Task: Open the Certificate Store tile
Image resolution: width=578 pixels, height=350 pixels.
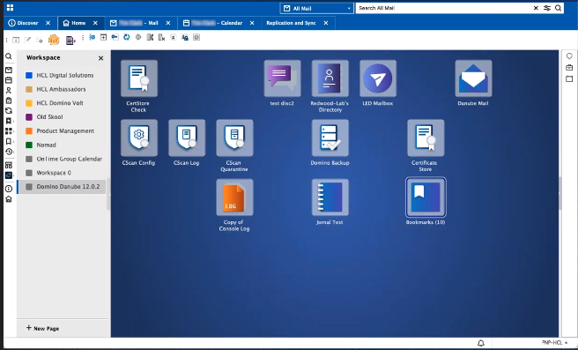Action: coord(426,138)
